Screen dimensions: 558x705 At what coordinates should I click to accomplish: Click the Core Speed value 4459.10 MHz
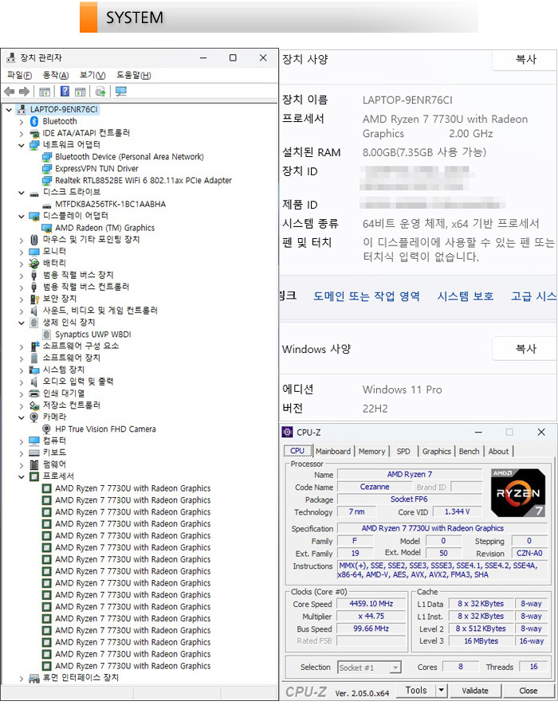click(x=371, y=603)
